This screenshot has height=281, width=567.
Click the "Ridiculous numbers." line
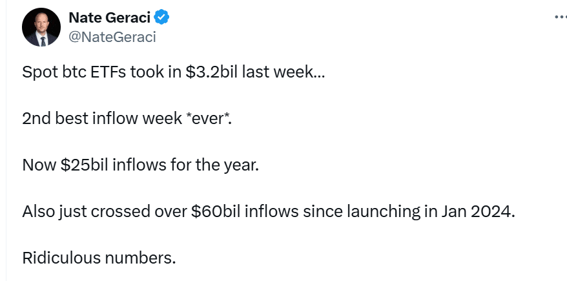click(x=99, y=258)
